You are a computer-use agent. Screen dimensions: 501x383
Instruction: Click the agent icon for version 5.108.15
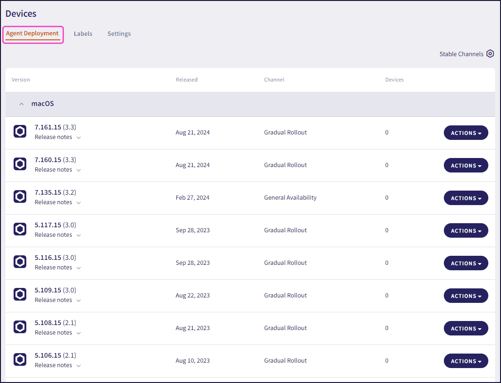20,327
